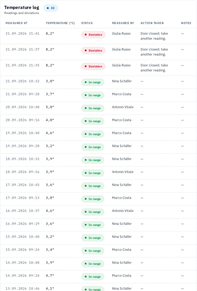Click Antonio Vitale in the 20.09.2026 18:48 row
This screenshot has width=197, height=291.
pyautogui.click(x=123, y=107)
